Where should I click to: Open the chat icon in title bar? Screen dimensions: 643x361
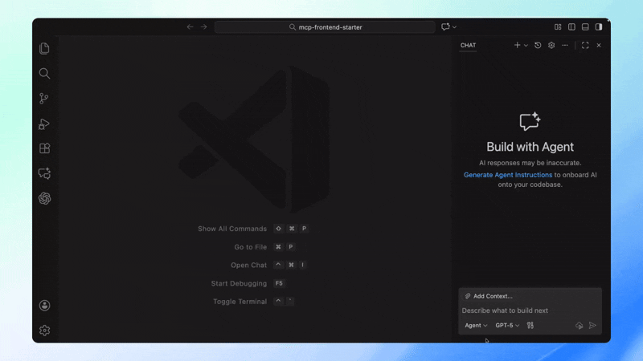[x=445, y=27]
